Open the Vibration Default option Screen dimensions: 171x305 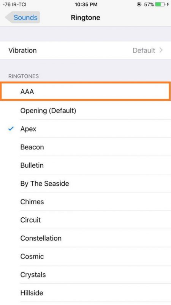pyautogui.click(x=144, y=50)
